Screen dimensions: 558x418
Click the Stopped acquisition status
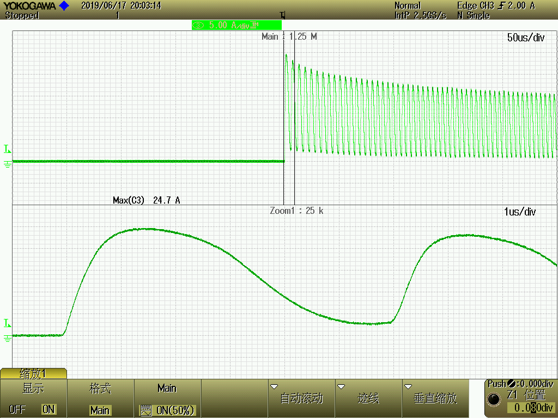tap(22, 16)
